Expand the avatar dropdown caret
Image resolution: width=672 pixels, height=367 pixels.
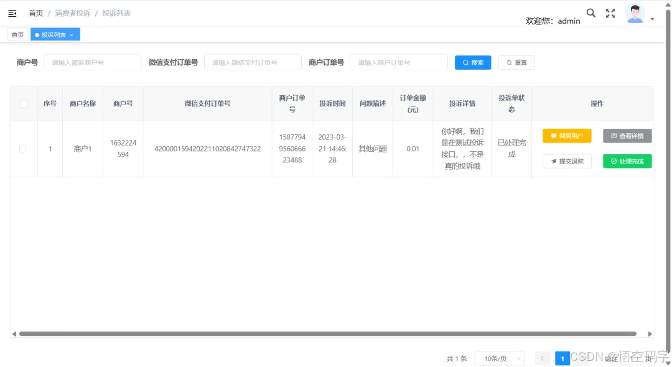click(652, 19)
